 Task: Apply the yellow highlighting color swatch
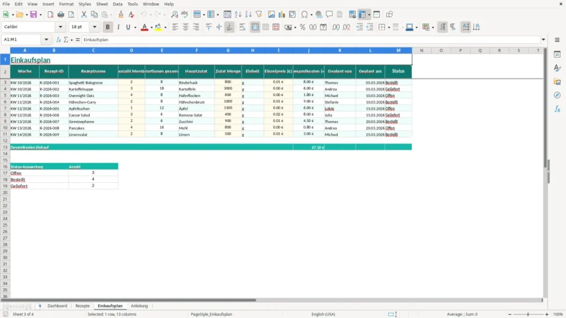point(158,28)
